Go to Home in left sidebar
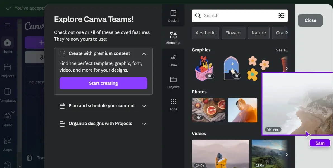 coord(7,45)
